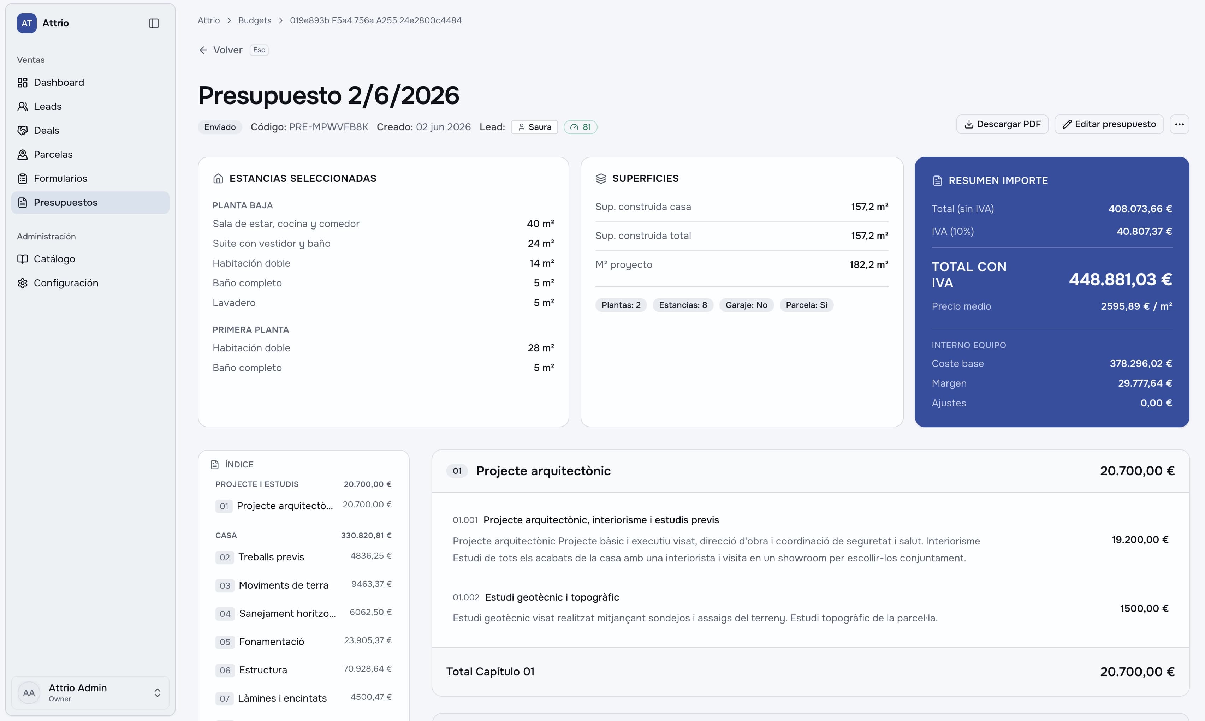
Task: Click the code PRE-MPWVFB8K
Action: (x=328, y=127)
